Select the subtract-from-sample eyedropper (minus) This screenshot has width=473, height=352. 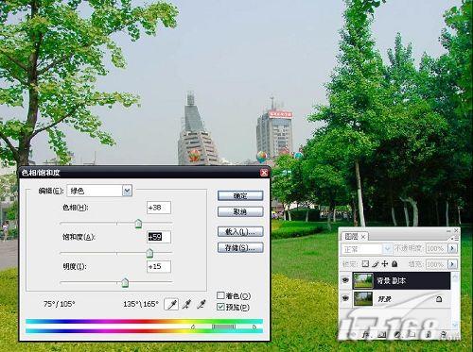(x=201, y=304)
